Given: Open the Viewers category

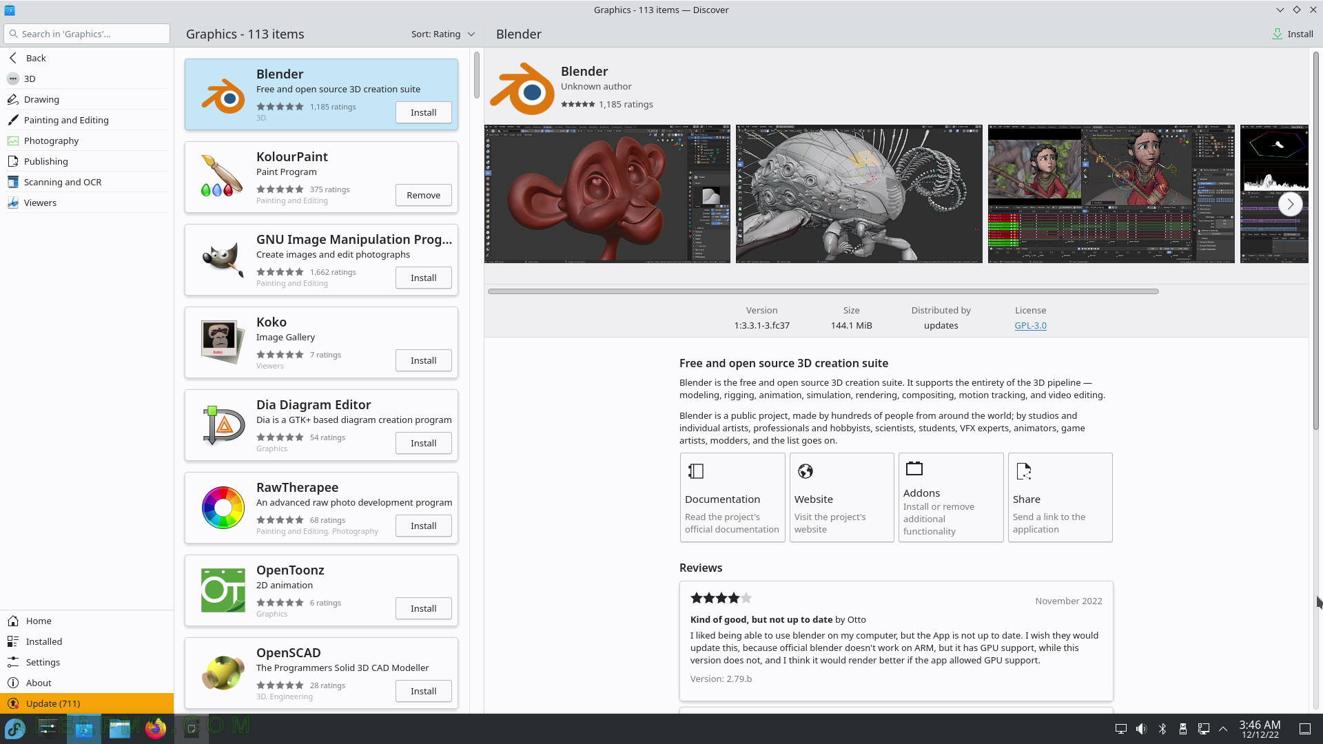Looking at the screenshot, I should tap(87, 203).
